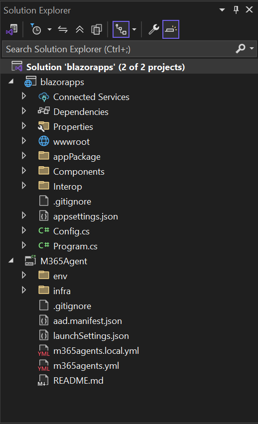
Task: Open Properties wrench icon
Action: 154,29
